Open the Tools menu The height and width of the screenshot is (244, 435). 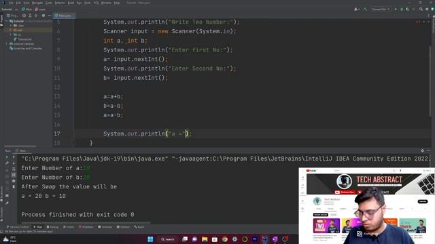click(88, 3)
